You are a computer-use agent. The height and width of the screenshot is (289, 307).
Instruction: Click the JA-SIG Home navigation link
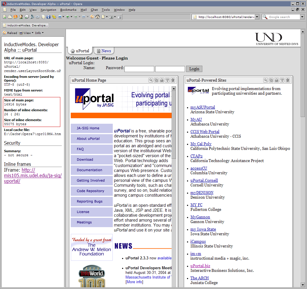tap(92, 128)
